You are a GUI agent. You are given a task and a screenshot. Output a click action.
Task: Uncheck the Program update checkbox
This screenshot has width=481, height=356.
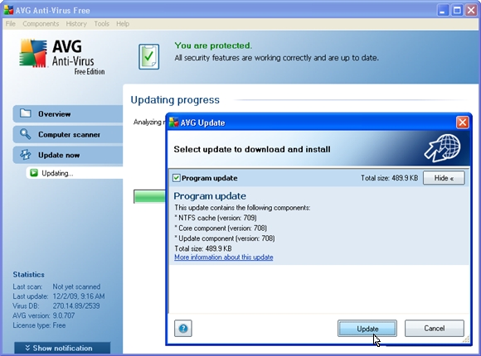pyautogui.click(x=177, y=178)
